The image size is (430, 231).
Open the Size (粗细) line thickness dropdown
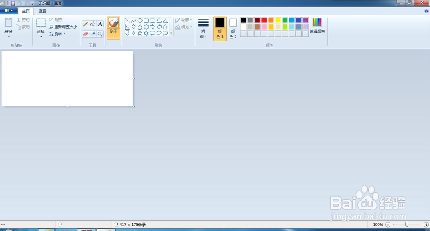click(203, 28)
